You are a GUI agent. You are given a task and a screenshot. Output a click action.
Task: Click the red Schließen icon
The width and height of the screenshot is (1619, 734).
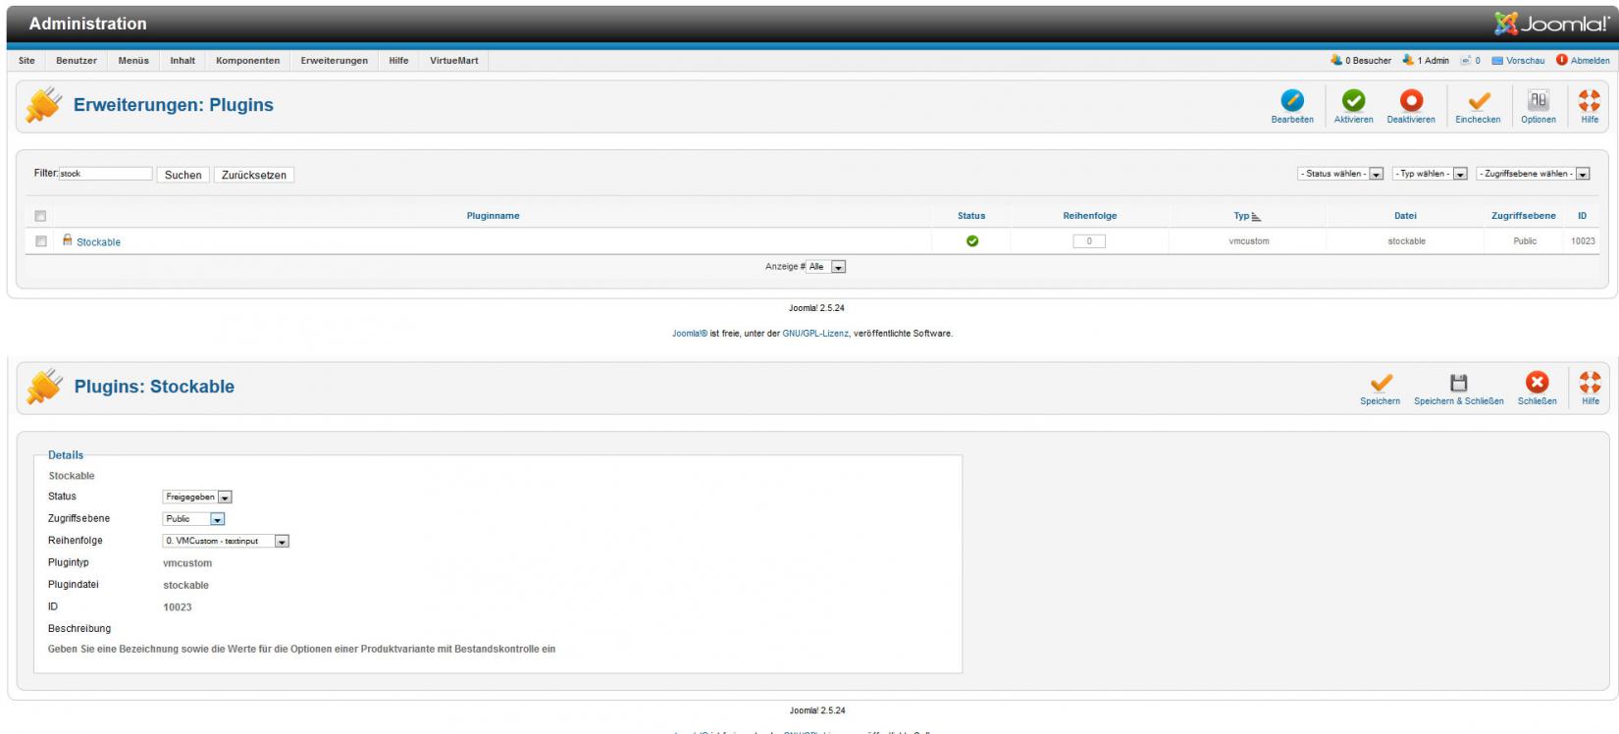[1537, 383]
